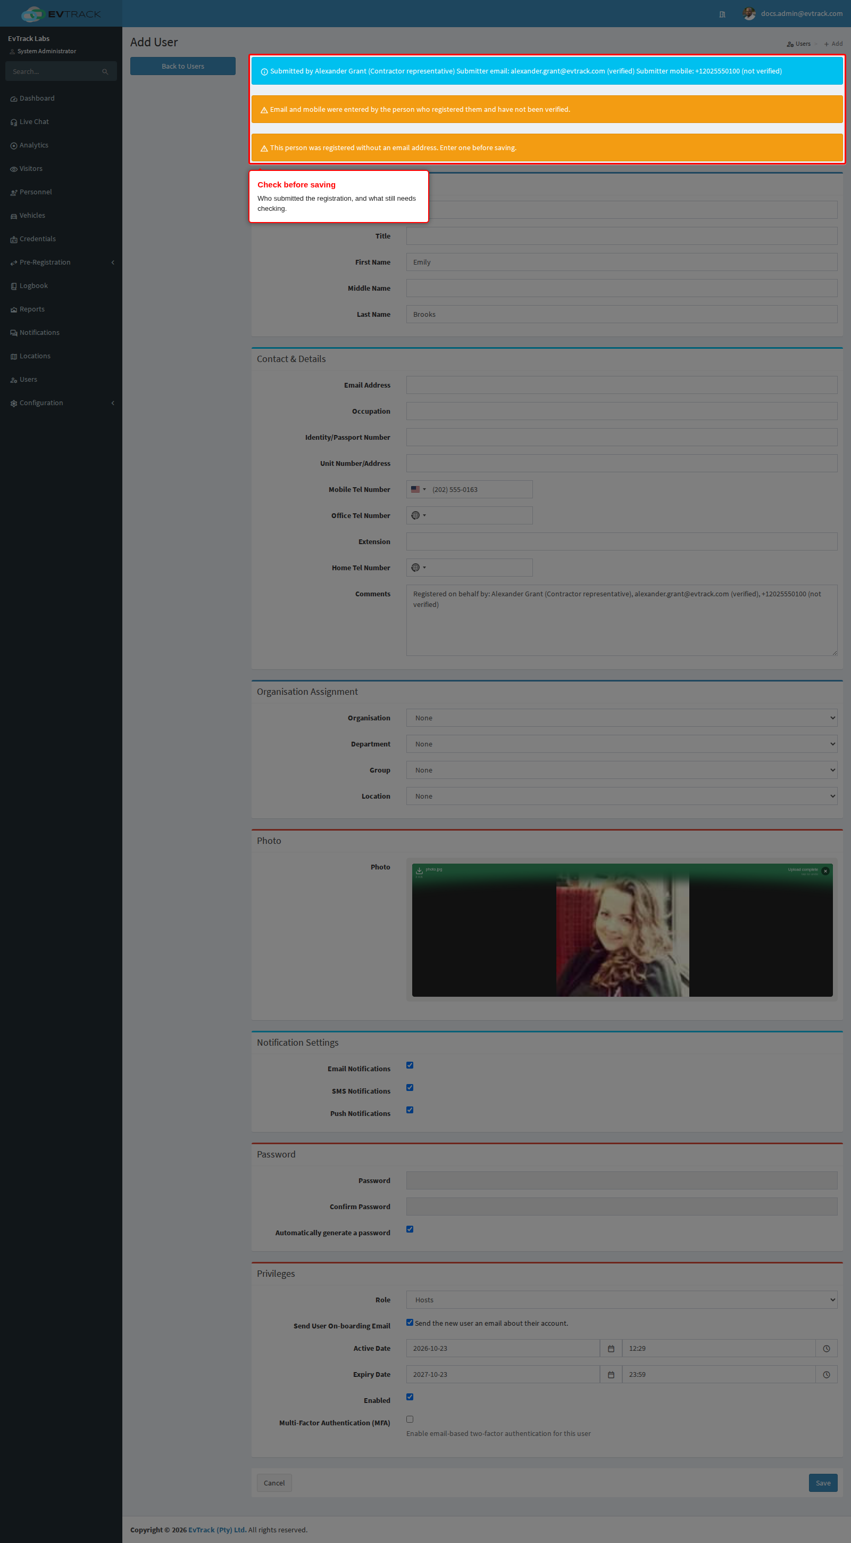
Task: Click the sidebar search magnifier icon
Action: (105, 72)
